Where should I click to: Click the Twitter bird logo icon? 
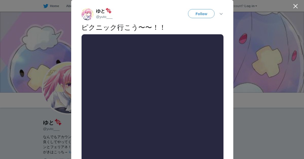[x=46, y=6]
